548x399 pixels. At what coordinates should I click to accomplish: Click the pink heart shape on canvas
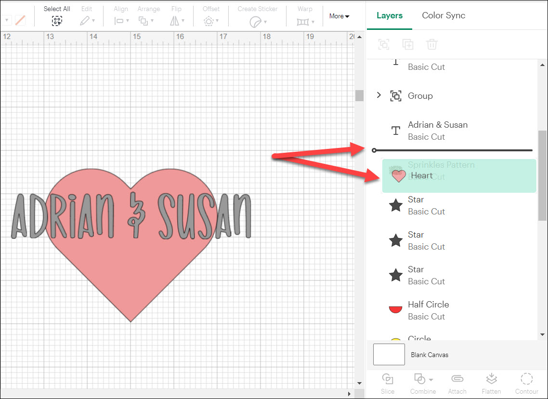pyautogui.click(x=131, y=275)
